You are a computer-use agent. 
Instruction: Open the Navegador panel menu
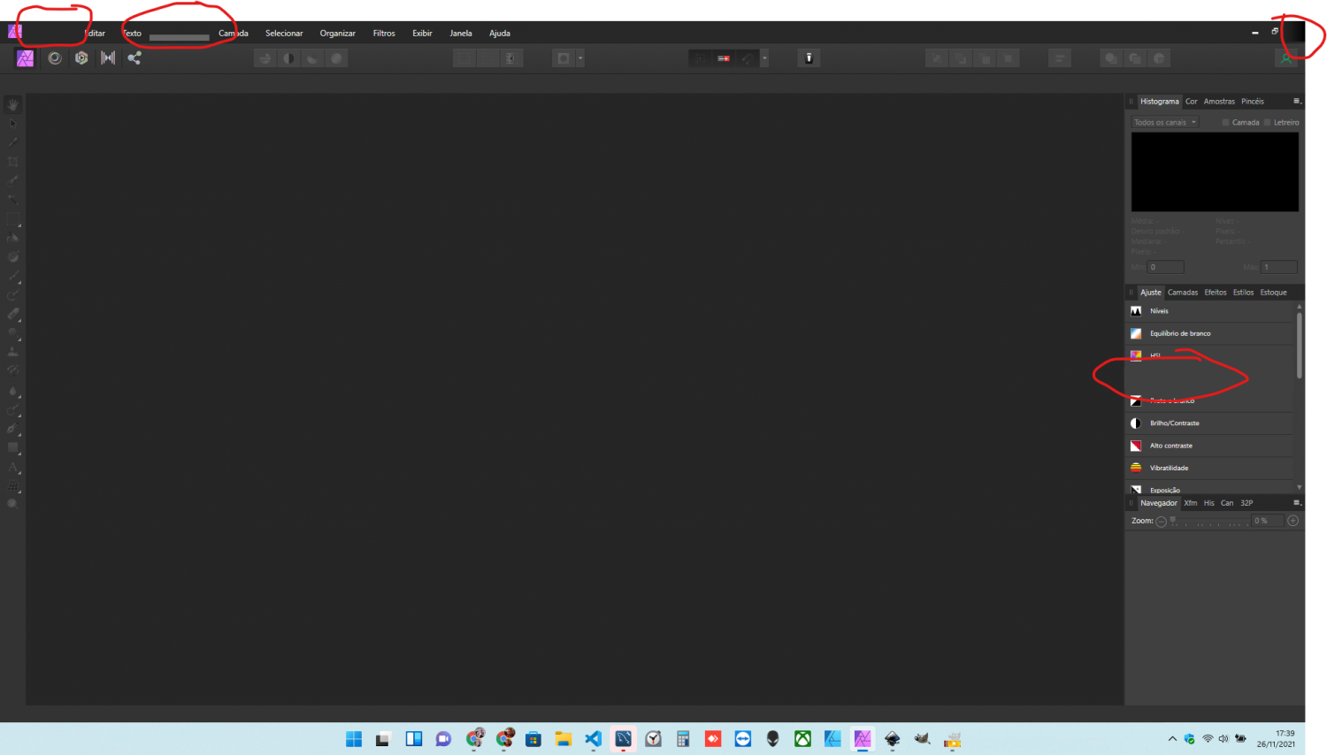click(x=1297, y=502)
